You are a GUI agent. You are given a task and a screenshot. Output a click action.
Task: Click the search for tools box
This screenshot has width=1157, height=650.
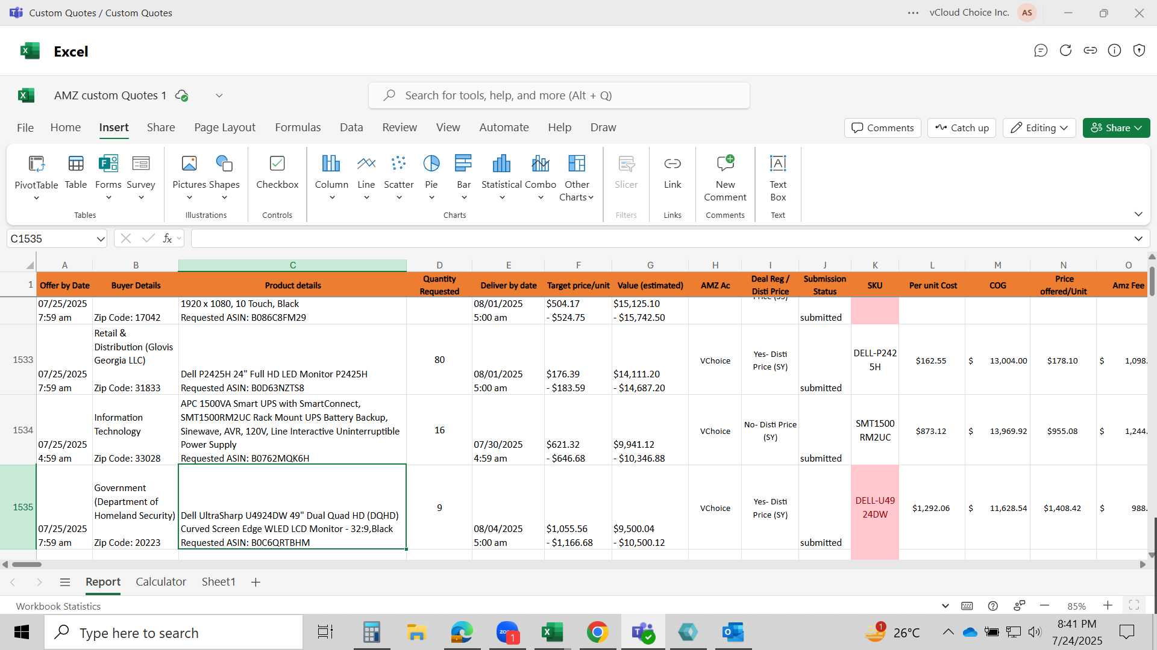559,96
